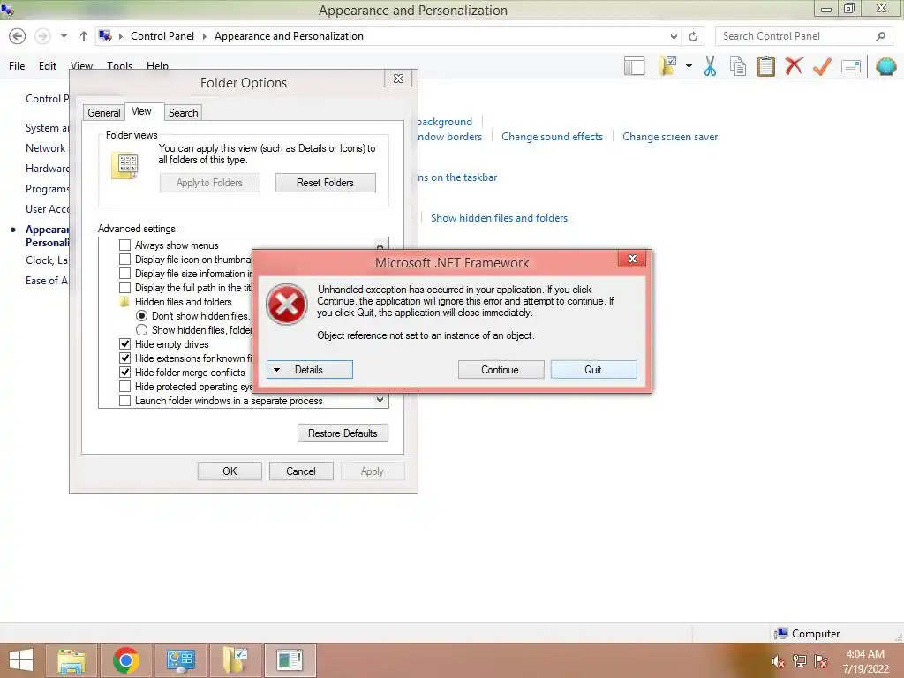Select Show hidden files, folders radio button
The height and width of the screenshot is (678, 904).
click(x=141, y=330)
